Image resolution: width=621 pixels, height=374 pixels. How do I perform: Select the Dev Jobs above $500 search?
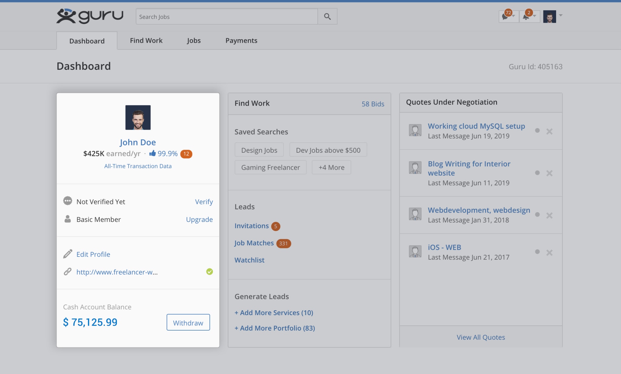pyautogui.click(x=328, y=150)
